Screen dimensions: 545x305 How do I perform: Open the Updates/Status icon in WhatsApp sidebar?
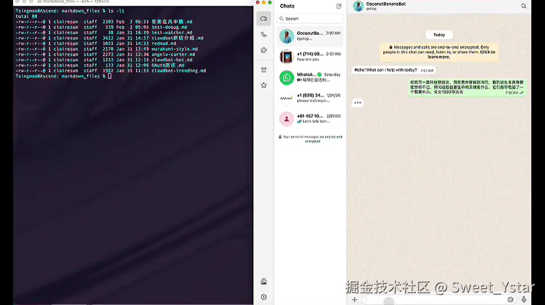pyautogui.click(x=264, y=51)
